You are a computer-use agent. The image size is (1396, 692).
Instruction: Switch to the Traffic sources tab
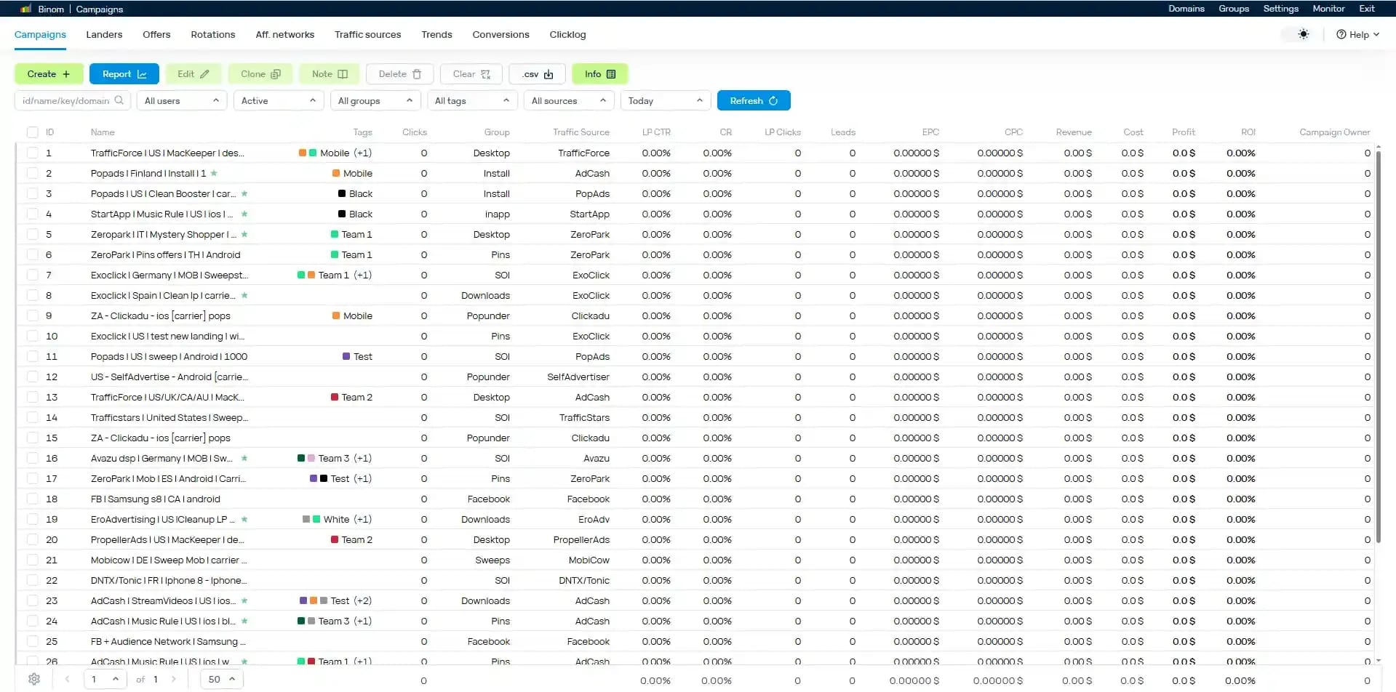pyautogui.click(x=368, y=34)
